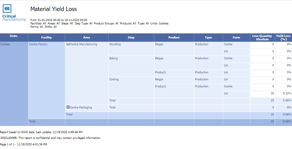
Task: Collapse the Cookie Manufacturing area
Action: tap(68, 44)
